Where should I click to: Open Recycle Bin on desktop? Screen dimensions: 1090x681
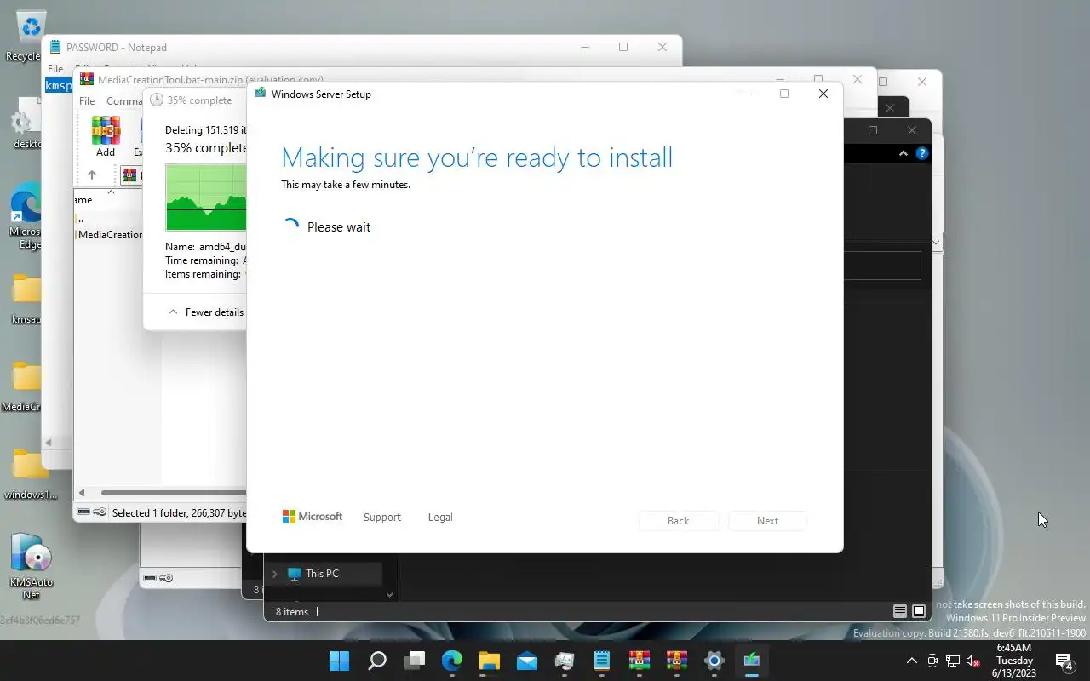click(26, 36)
